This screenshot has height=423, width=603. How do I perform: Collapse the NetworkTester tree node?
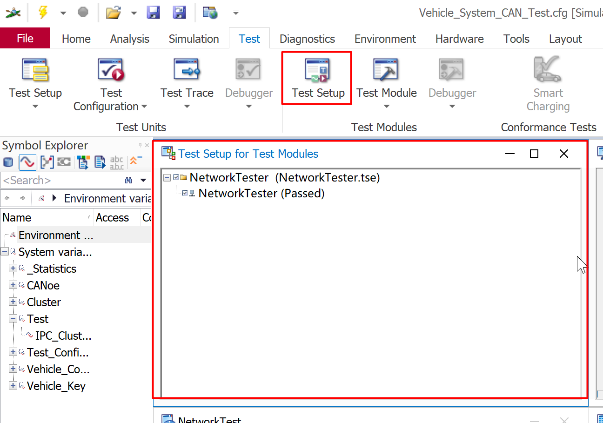[x=166, y=177]
